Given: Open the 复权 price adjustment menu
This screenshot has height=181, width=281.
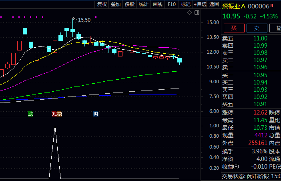Looking at the screenshot, I should (102, 4).
